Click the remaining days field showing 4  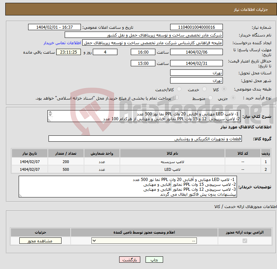[x=105, y=52]
